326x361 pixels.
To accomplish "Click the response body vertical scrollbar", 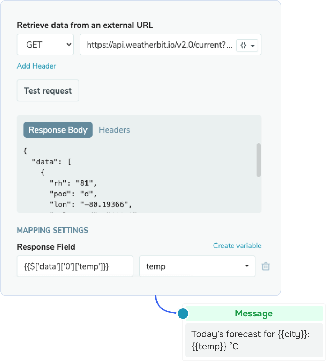I will pos(259,160).
